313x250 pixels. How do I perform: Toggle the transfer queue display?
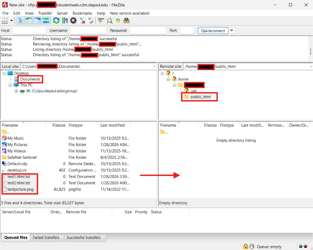coord(46,21)
